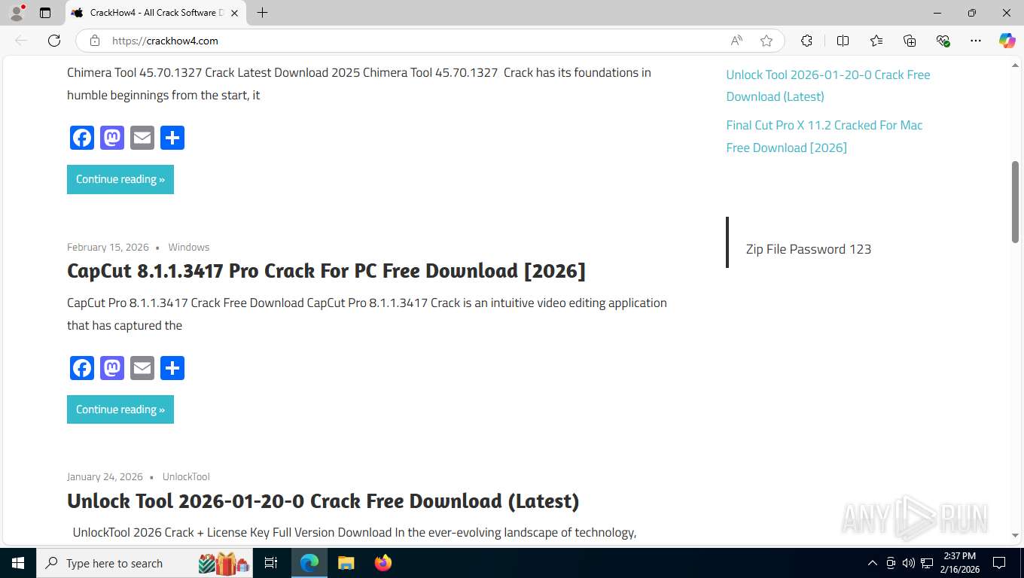This screenshot has width=1024, height=578.
Task: Open Share options for Chimera Tool post
Action: (x=172, y=138)
